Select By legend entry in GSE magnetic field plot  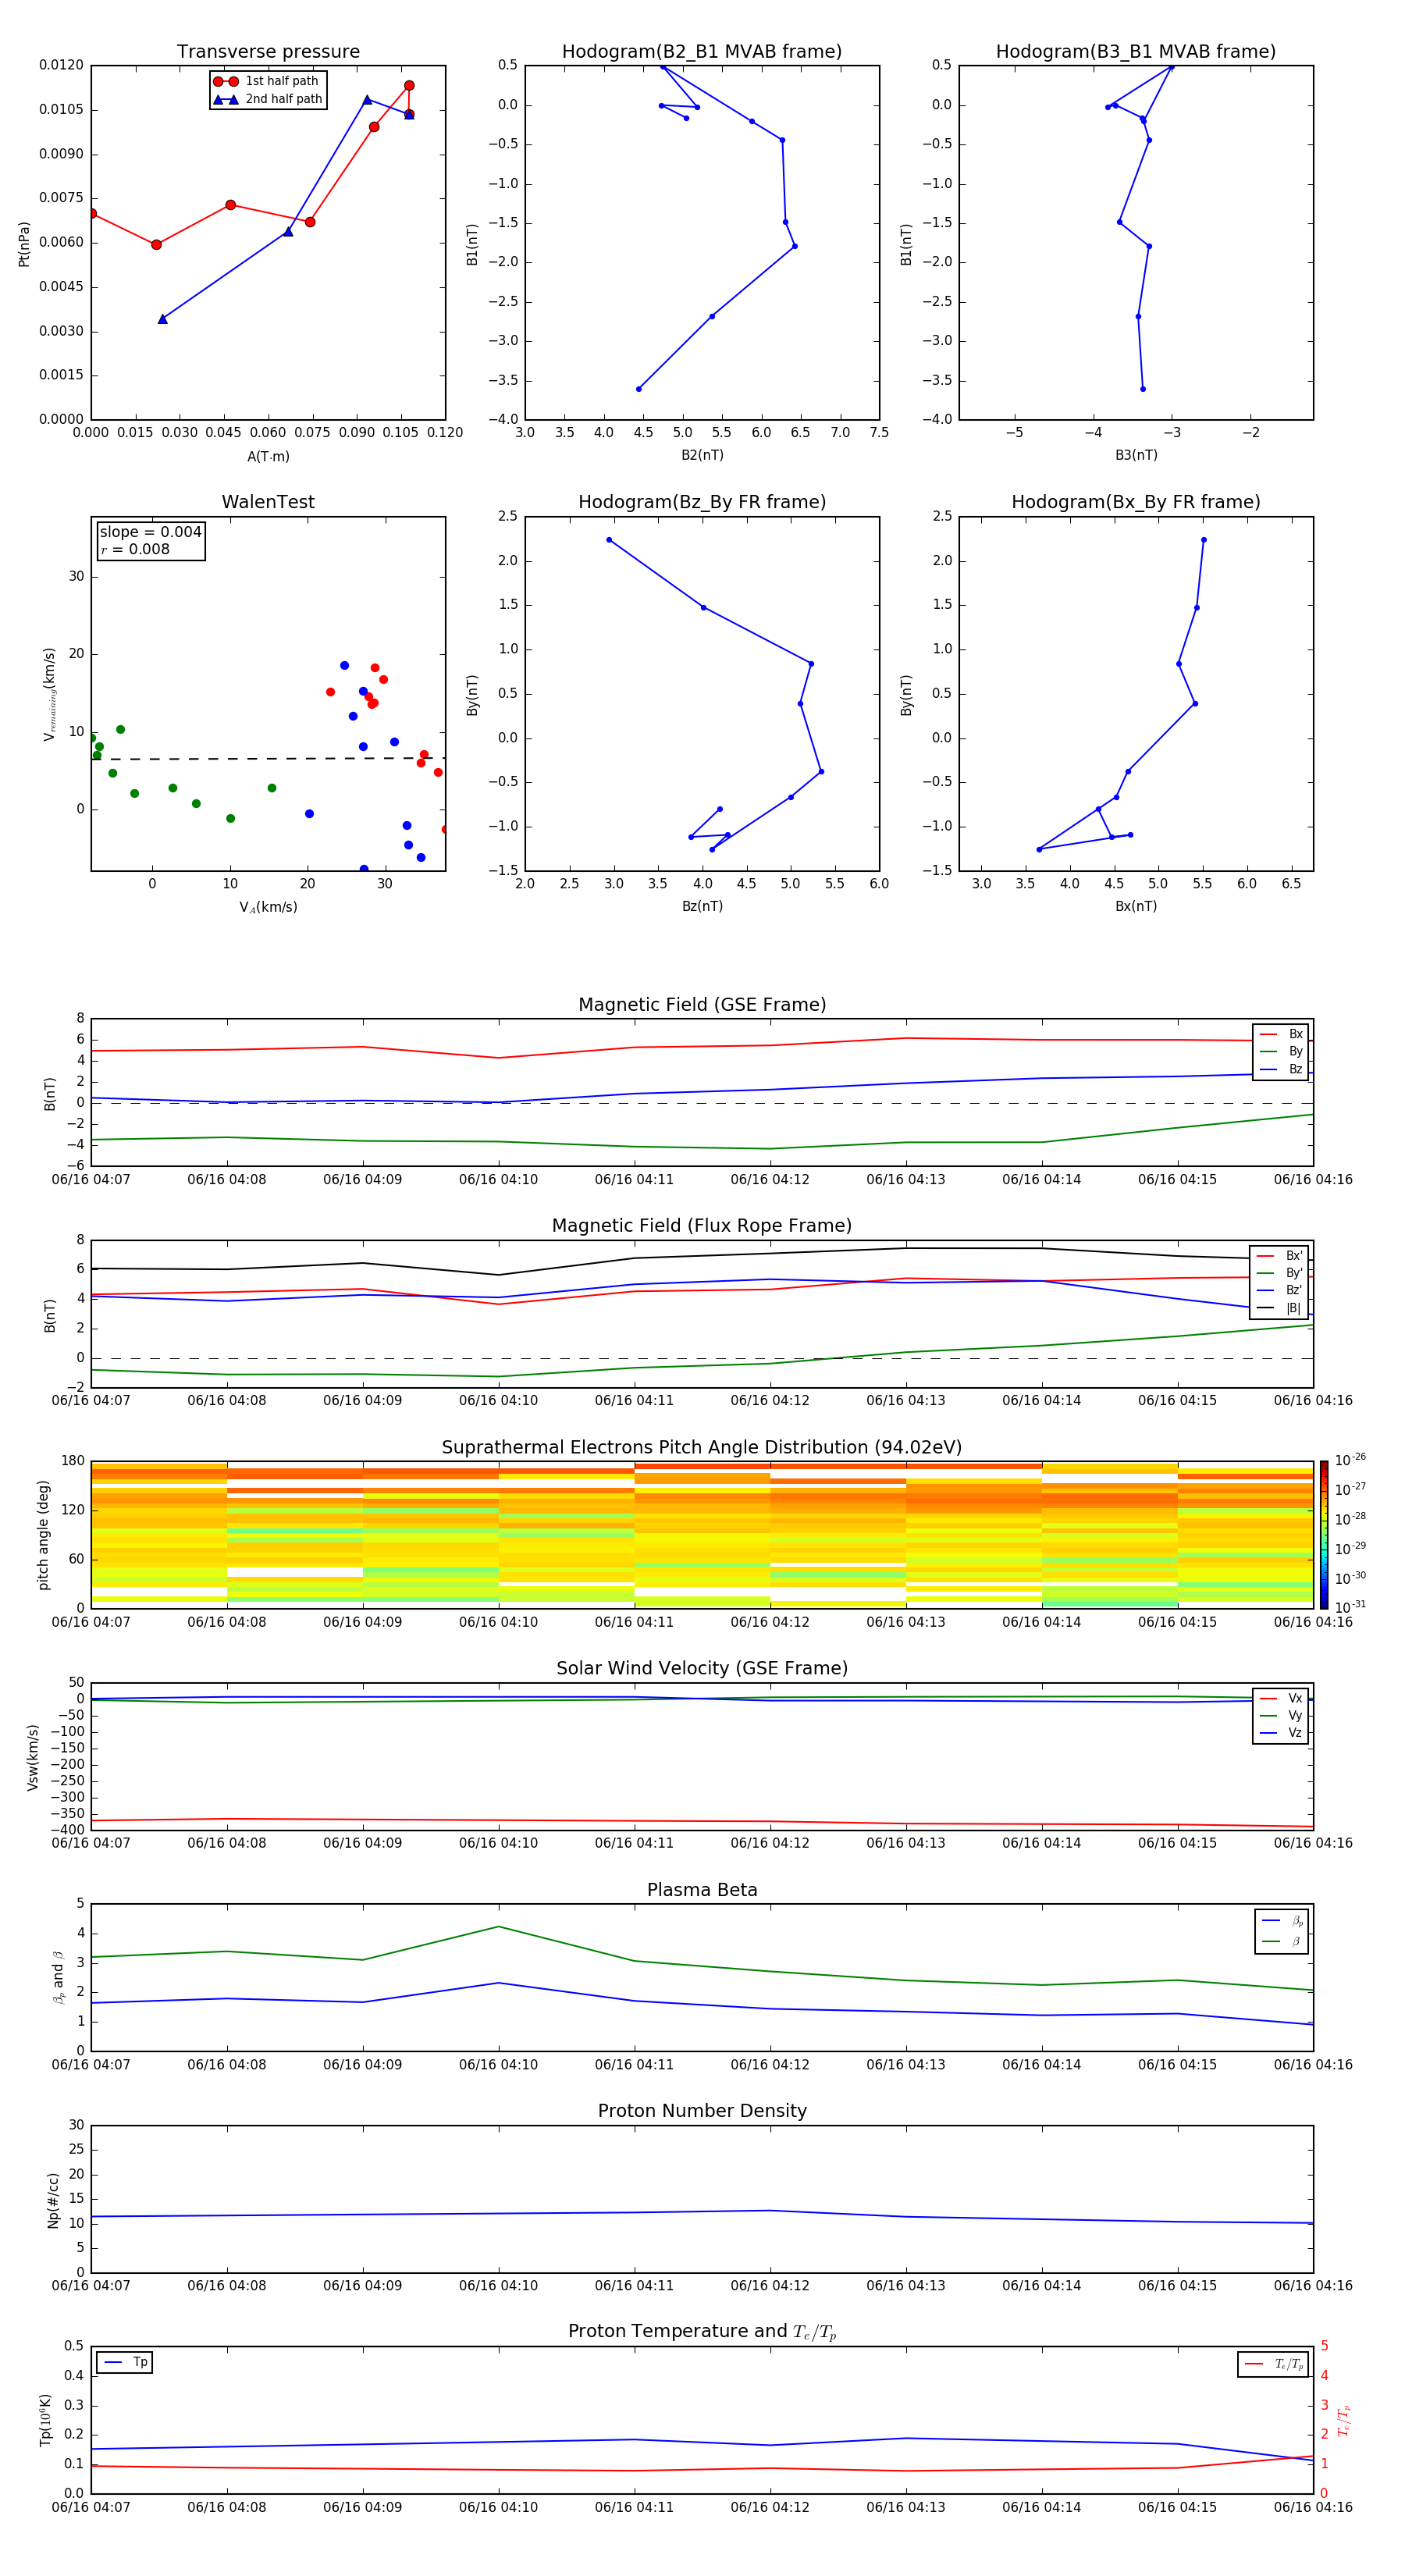point(1281,1051)
